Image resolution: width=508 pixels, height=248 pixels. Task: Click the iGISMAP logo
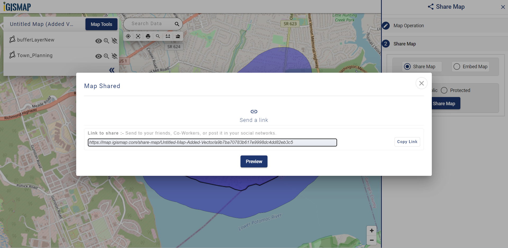[17, 6]
